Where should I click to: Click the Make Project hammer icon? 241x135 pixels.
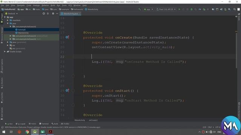click(x=140, y=9)
